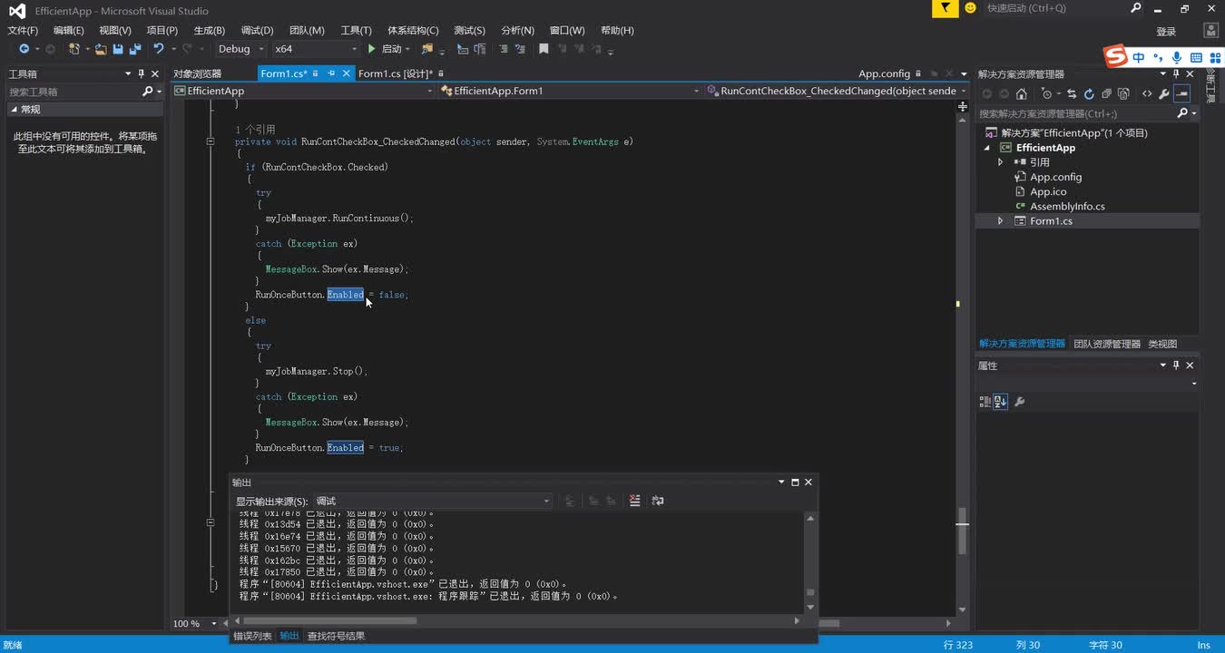Collapse the 常规 toolbox group

14,109
